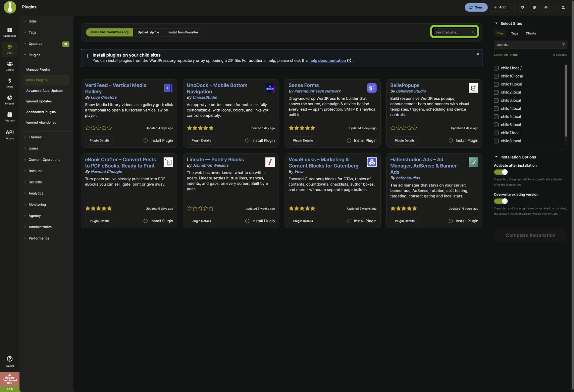
Task: Check the child10.local site checkbox
Action: (496, 76)
